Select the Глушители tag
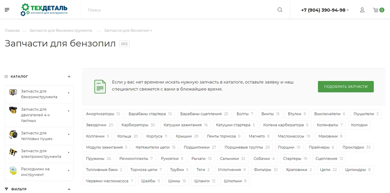The height and width of the screenshot is (193, 390). click(366, 114)
